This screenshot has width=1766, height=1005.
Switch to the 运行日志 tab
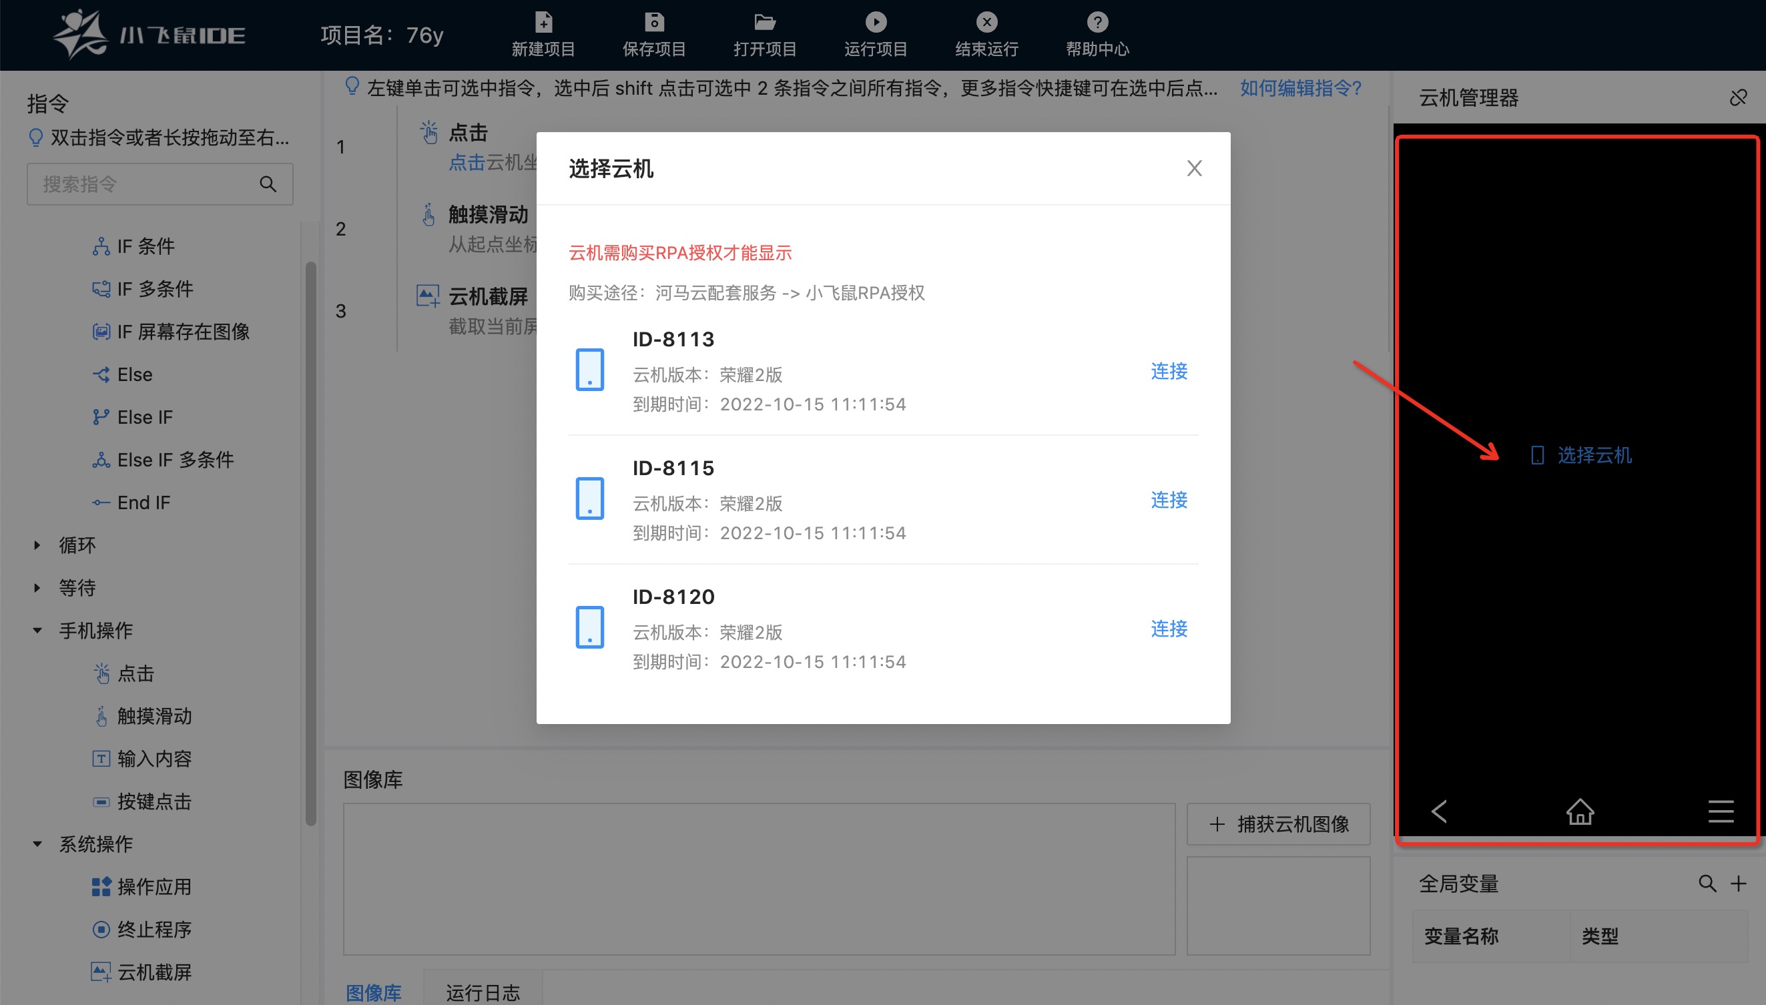click(x=483, y=992)
